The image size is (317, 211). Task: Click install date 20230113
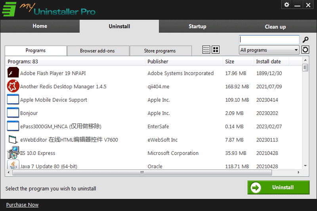point(267,140)
